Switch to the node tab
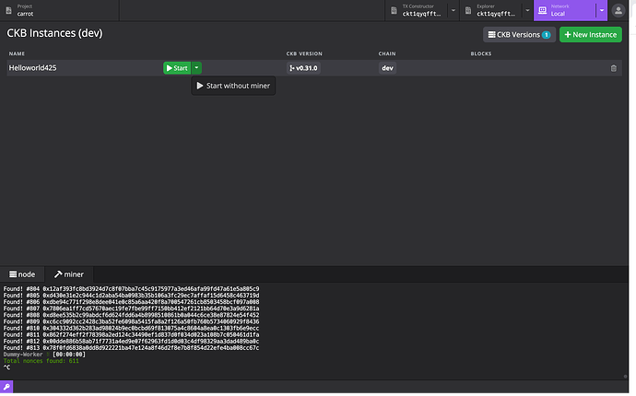636x396 pixels. (22, 274)
